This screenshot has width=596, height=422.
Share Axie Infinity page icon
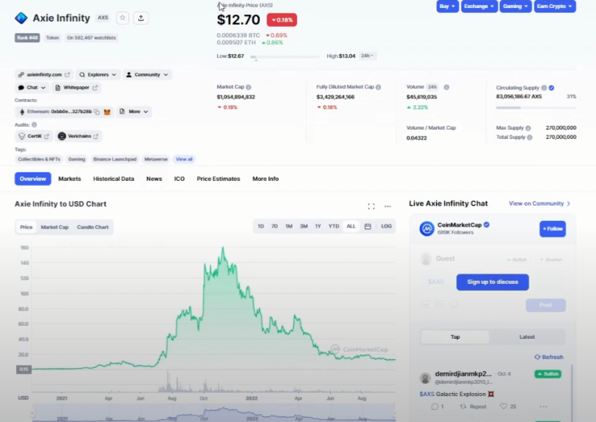[x=141, y=18]
